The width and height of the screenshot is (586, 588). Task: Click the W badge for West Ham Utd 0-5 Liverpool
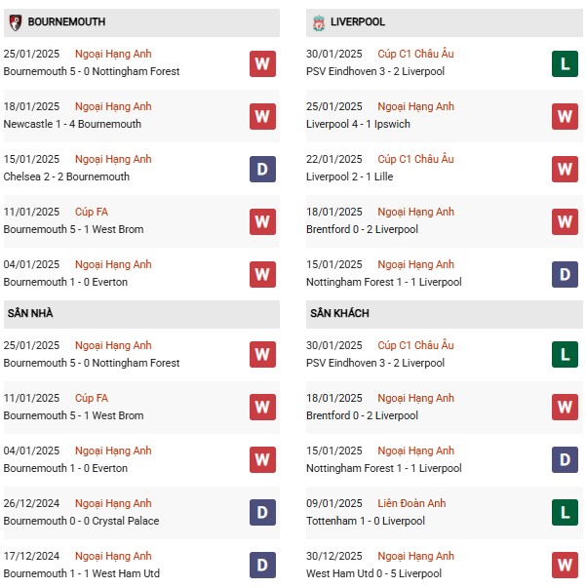[x=565, y=566]
